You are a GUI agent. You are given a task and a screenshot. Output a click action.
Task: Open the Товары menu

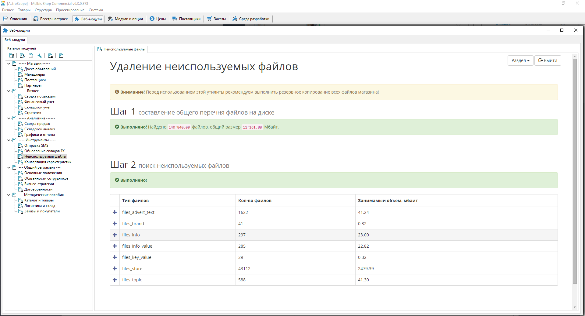point(24,10)
